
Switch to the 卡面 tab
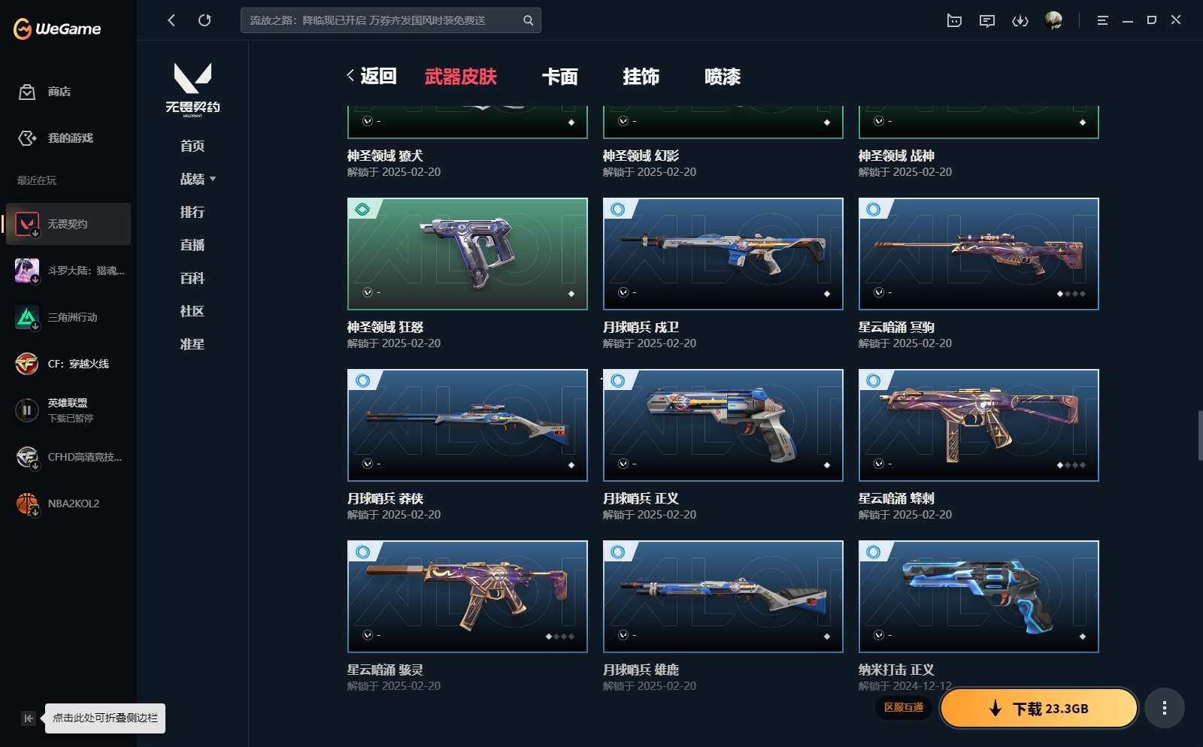coord(560,77)
